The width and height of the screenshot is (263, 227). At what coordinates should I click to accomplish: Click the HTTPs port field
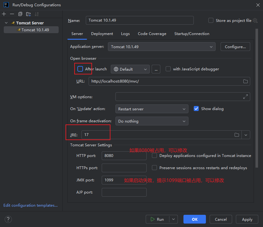point(124,168)
